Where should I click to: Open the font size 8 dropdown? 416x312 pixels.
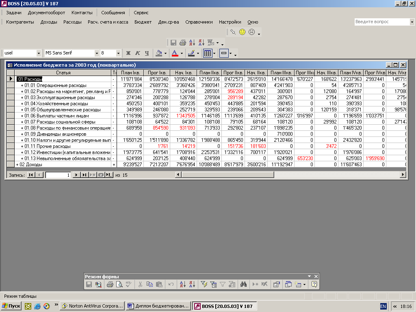coord(119,53)
